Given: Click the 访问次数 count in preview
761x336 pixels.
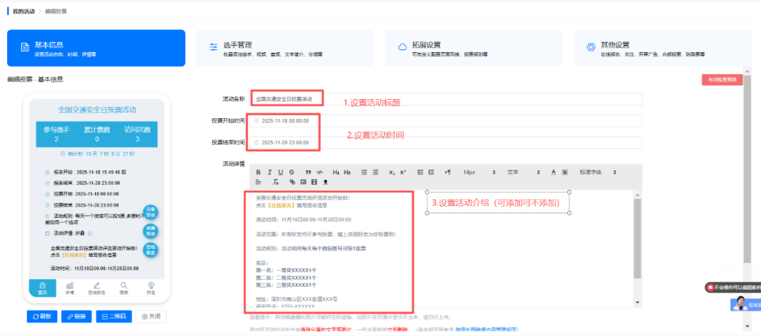Looking at the screenshot, I should click(137, 134).
